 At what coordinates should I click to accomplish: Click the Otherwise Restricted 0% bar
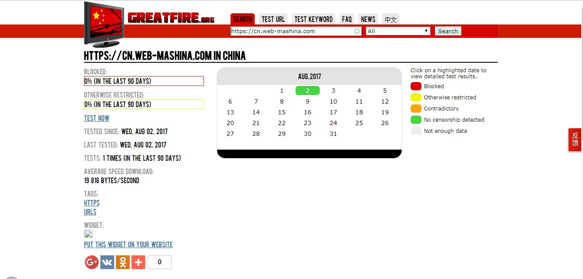tap(144, 104)
